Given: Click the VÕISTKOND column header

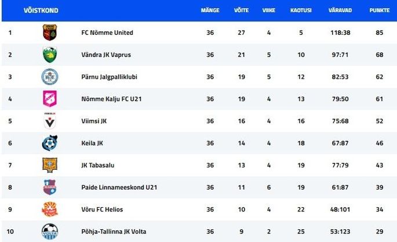Looking at the screenshot, I should point(41,10).
